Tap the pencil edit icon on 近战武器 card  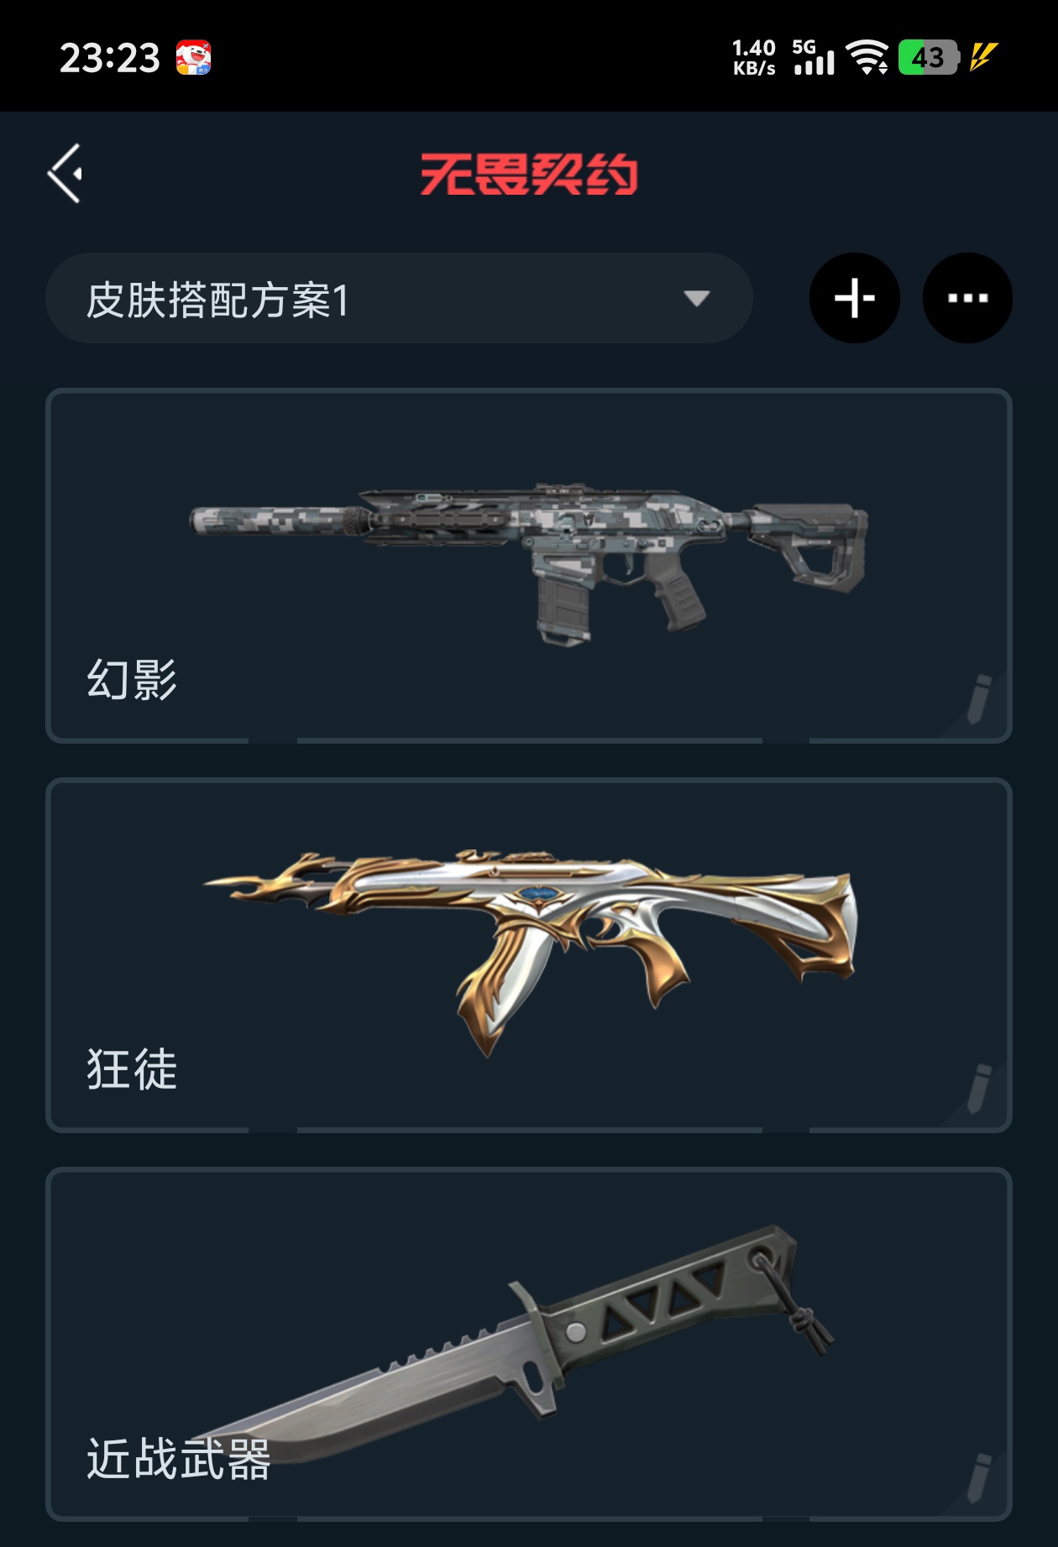[x=979, y=1477]
